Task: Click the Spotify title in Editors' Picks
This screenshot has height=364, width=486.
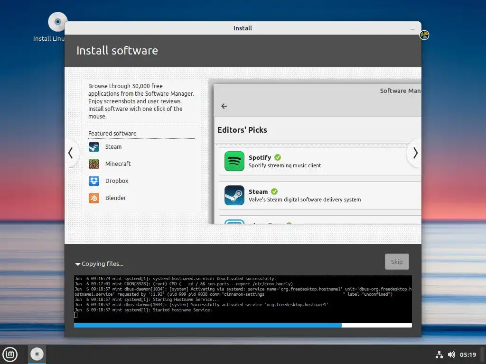Action: pyautogui.click(x=260, y=157)
